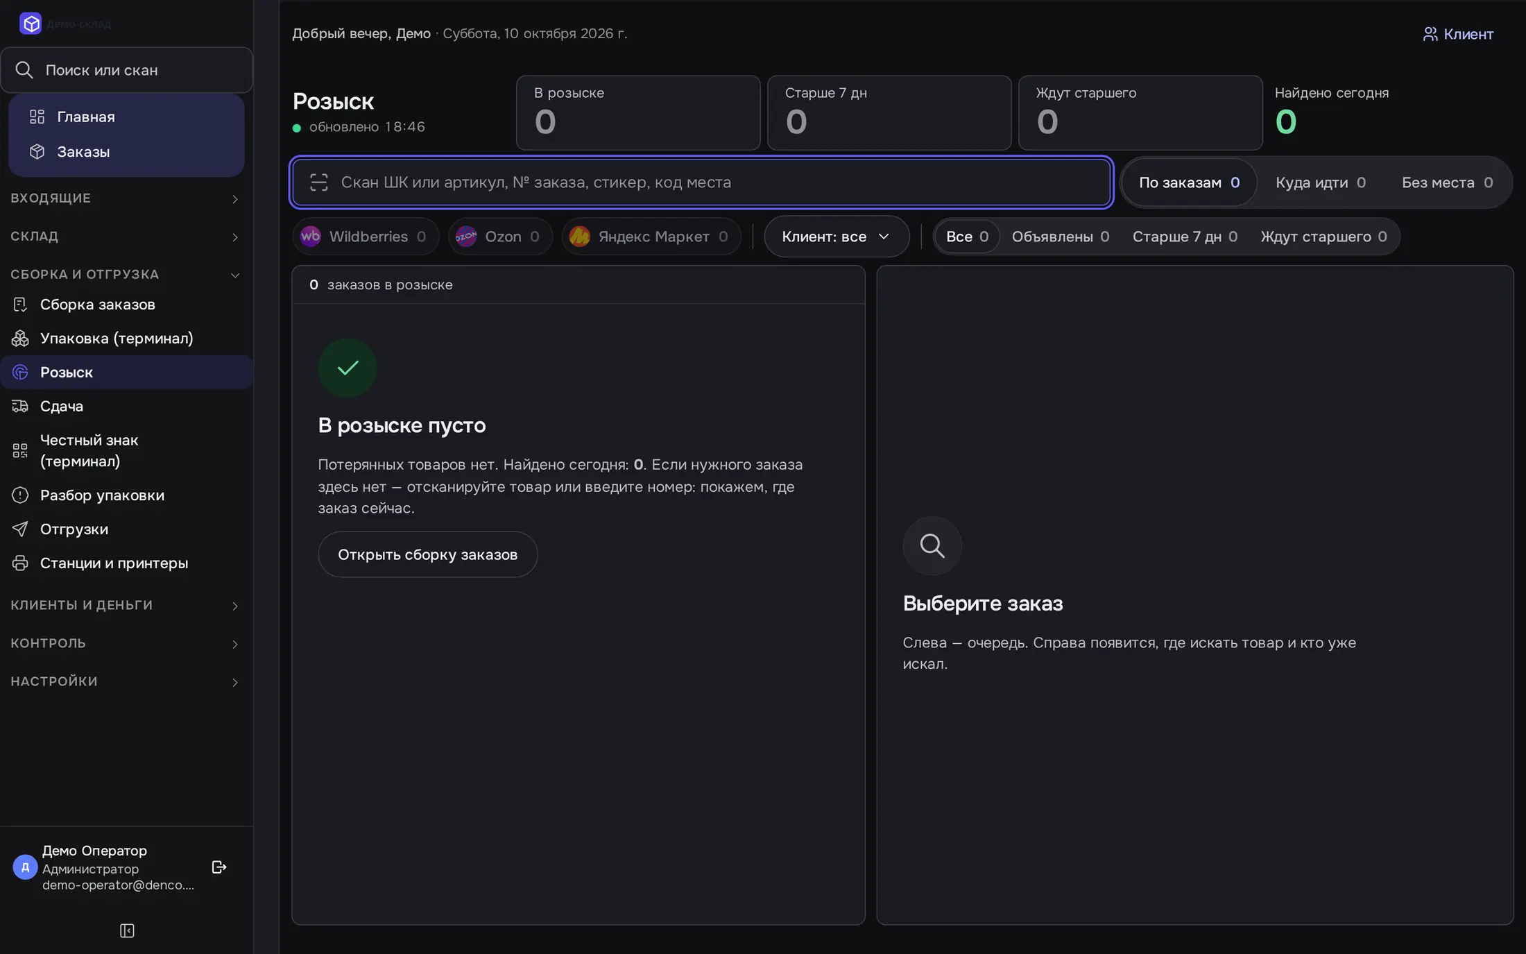Click the Сборка заказов icon
Viewport: 1526px width, 954px height.
[x=20, y=305]
